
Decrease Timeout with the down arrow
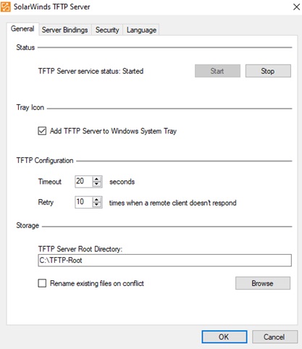point(97,184)
